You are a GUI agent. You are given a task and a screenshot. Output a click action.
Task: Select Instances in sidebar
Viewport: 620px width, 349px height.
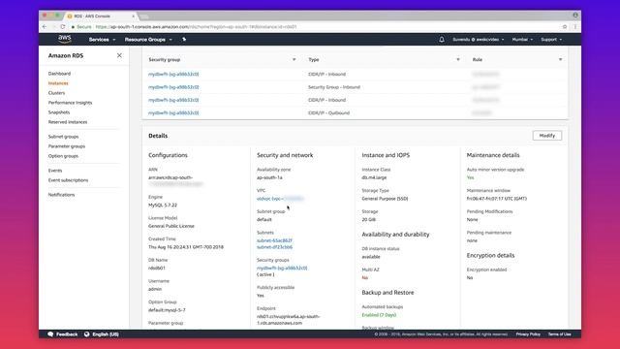[x=58, y=83]
